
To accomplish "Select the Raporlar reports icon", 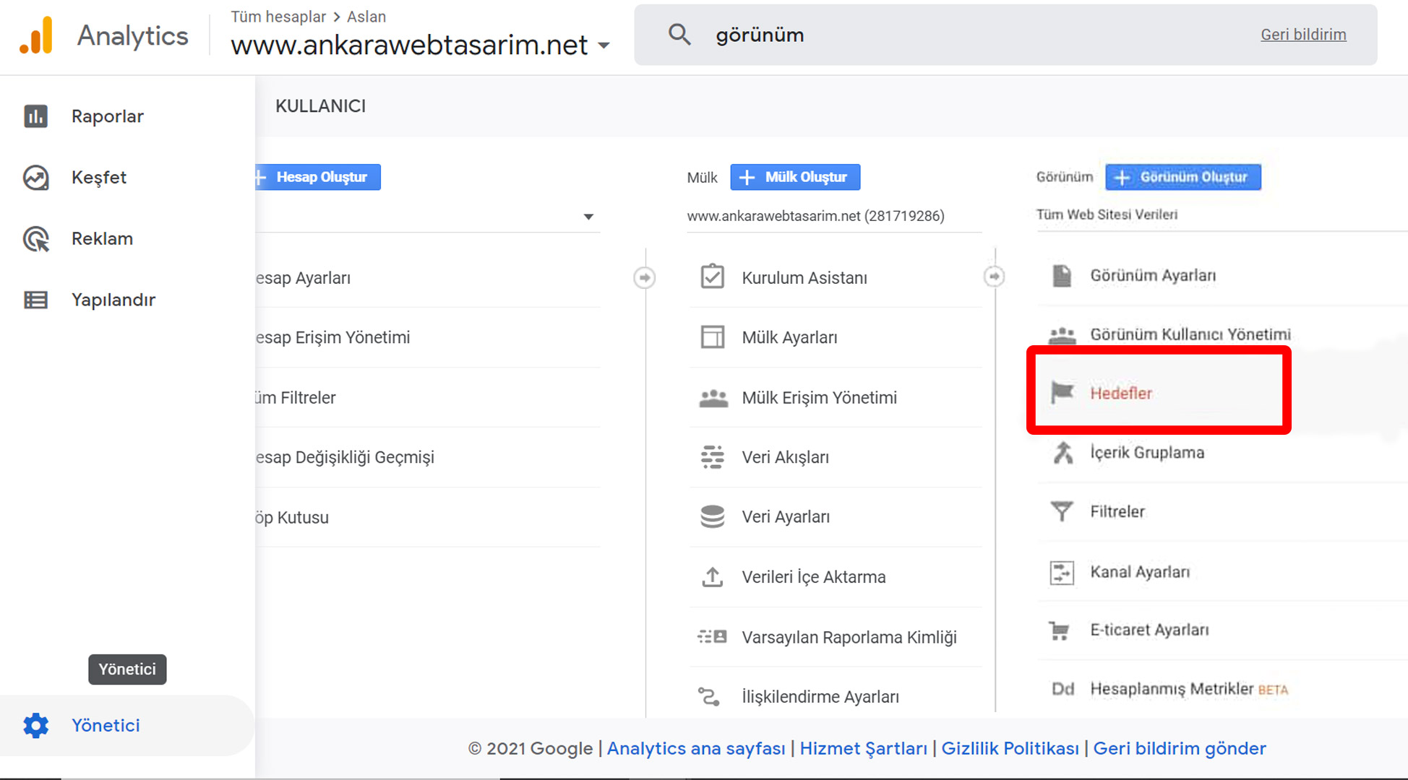I will (x=36, y=116).
